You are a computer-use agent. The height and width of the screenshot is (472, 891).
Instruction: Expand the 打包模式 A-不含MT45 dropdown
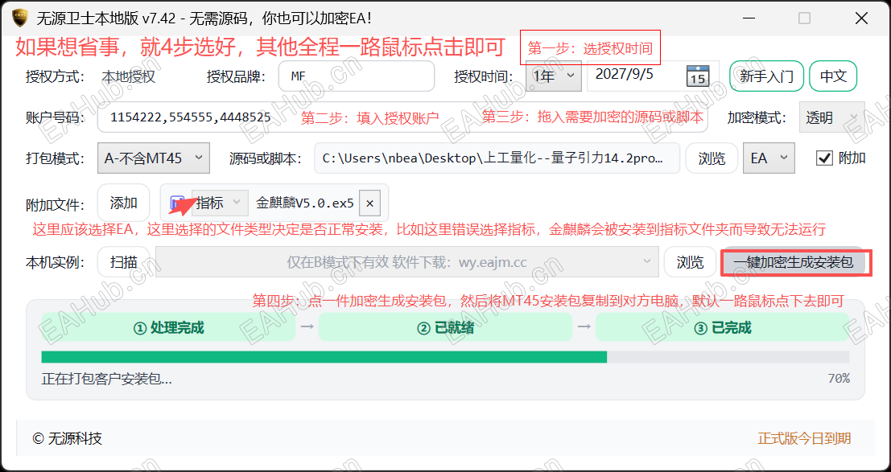(154, 158)
